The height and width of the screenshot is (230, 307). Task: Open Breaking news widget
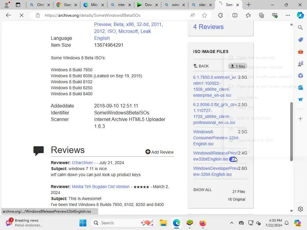click(x=24, y=223)
